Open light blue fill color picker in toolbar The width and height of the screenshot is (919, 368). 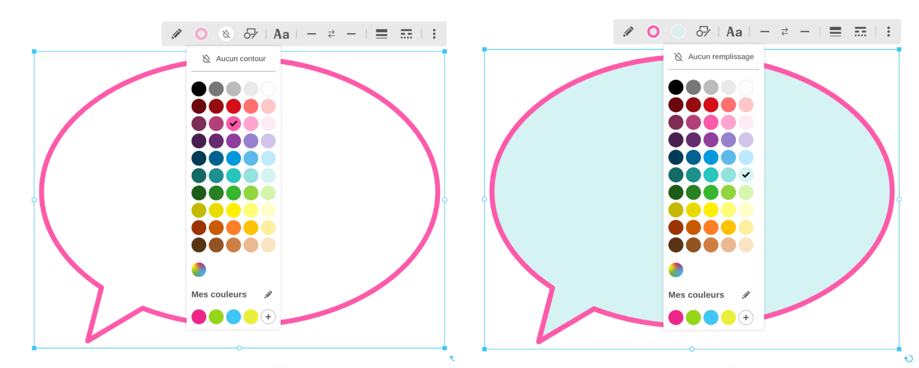pos(678,32)
